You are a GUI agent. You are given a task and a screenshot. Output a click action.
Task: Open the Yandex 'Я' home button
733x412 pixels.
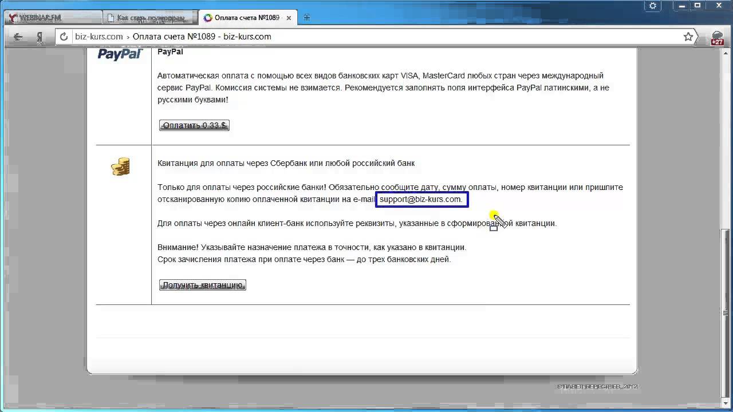point(40,37)
